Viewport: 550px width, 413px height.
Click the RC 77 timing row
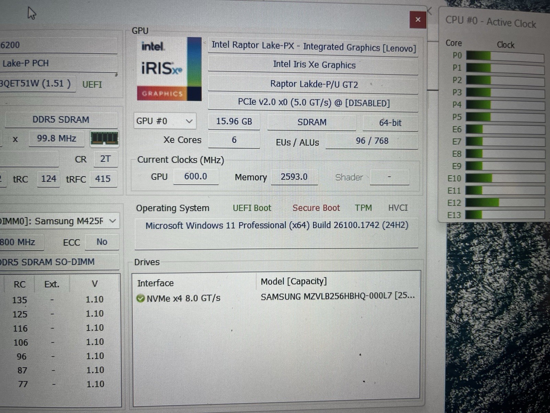click(x=60, y=384)
